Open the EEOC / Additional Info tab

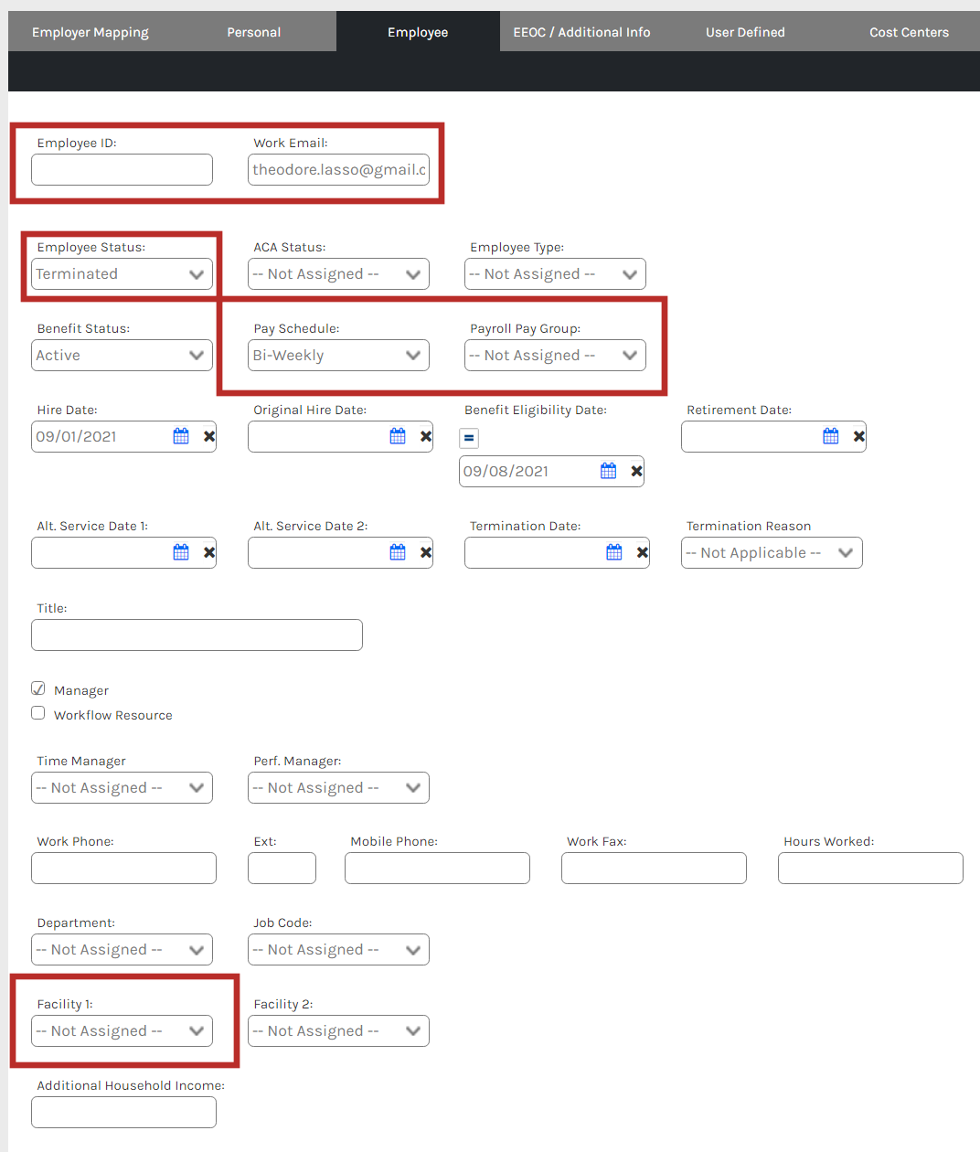[581, 32]
